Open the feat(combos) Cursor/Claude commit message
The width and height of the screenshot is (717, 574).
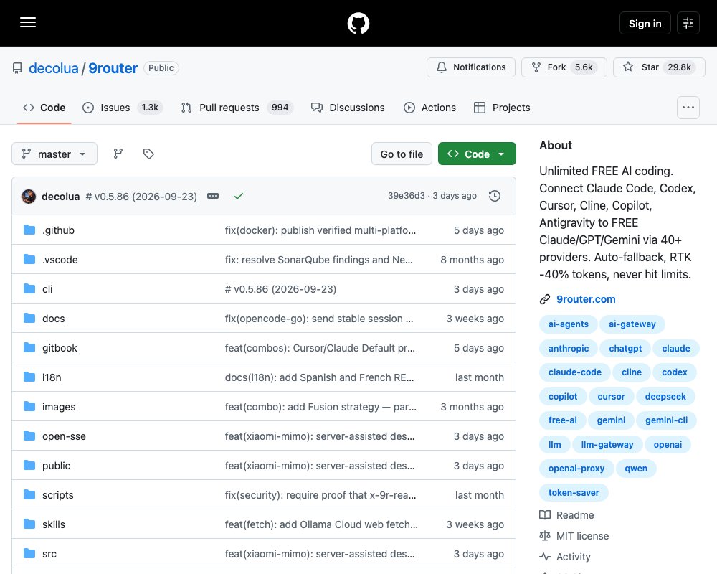click(320, 348)
